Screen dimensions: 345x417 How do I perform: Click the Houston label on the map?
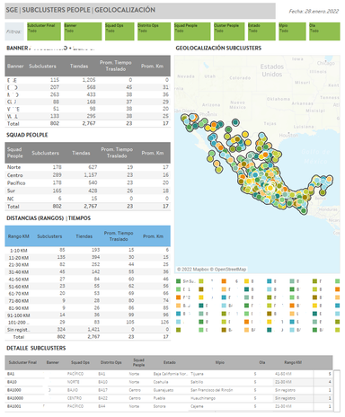288,136
